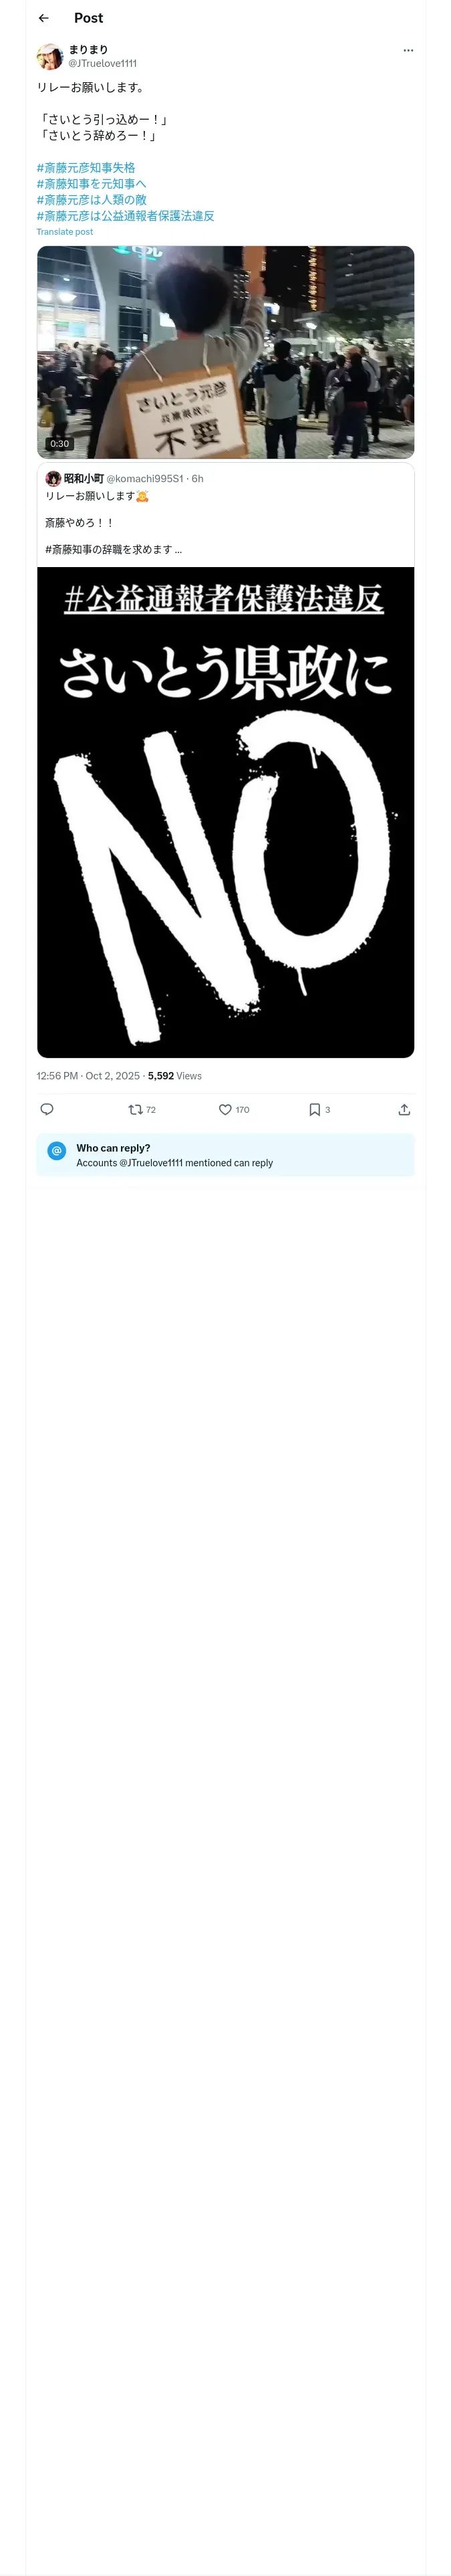Click hashtag #斎藤知事を元知事へ

91,184
